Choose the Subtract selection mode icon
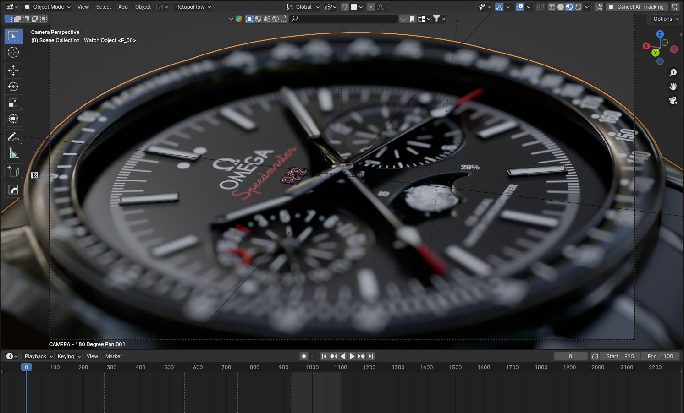 pos(26,19)
